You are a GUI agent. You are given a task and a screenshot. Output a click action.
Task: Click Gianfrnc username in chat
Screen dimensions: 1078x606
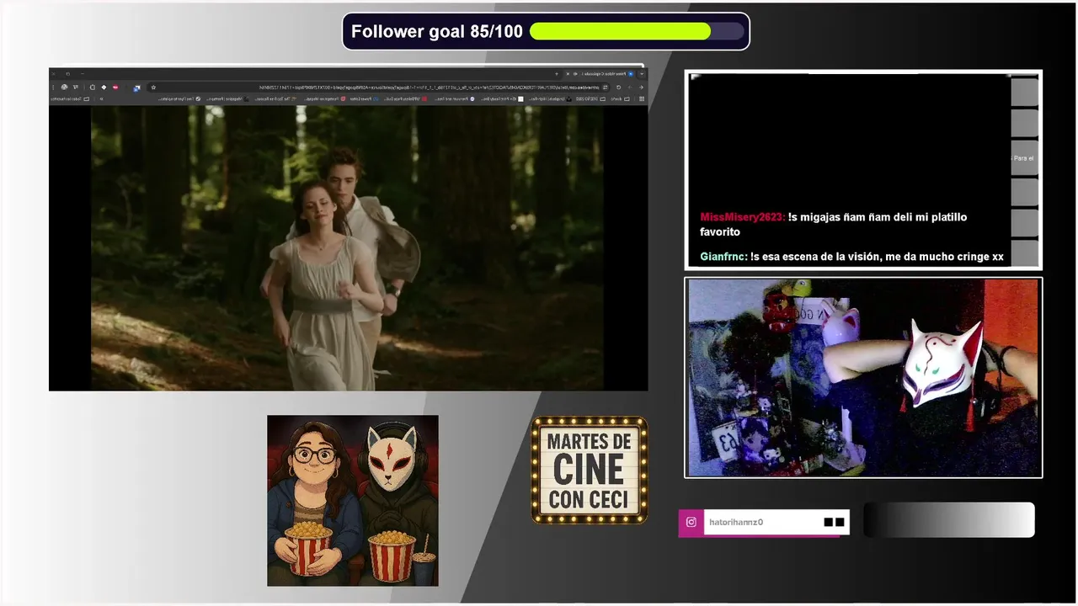point(723,257)
